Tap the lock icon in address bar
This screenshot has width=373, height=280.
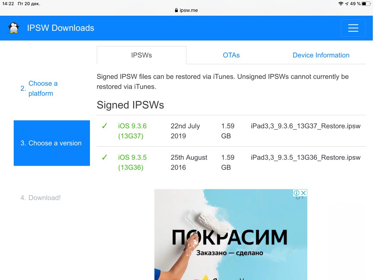point(176,10)
